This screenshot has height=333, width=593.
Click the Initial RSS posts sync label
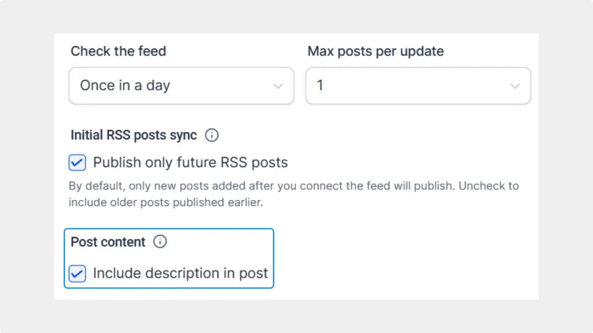click(x=133, y=135)
